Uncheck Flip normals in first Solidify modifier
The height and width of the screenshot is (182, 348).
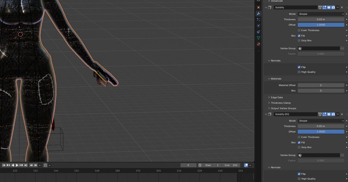(299, 67)
